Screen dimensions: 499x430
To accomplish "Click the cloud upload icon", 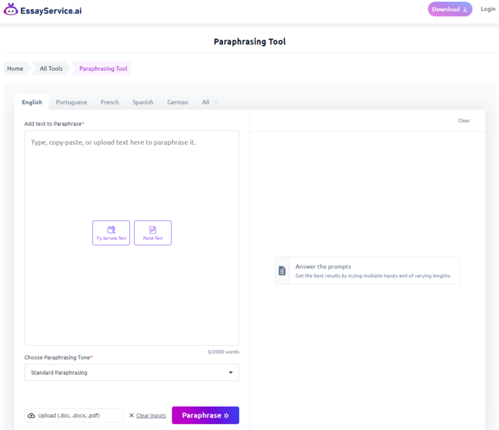I will pyautogui.click(x=31, y=416).
